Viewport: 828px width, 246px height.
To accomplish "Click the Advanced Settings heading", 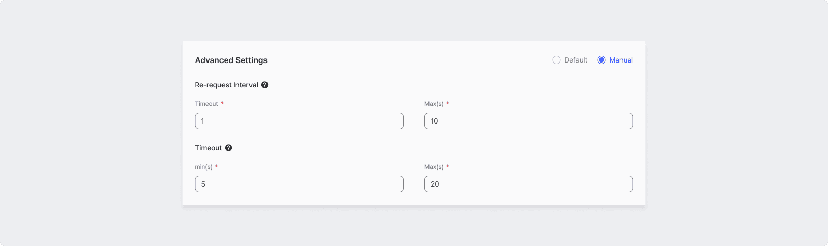I will coord(231,60).
